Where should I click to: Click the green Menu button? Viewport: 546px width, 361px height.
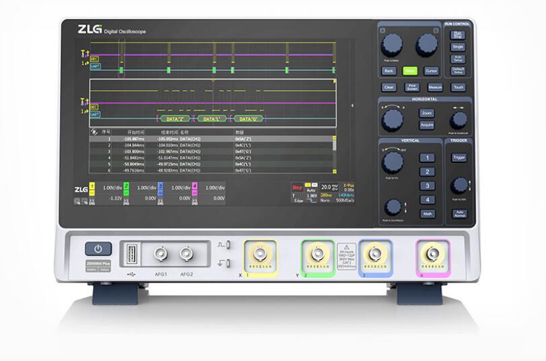pos(410,71)
